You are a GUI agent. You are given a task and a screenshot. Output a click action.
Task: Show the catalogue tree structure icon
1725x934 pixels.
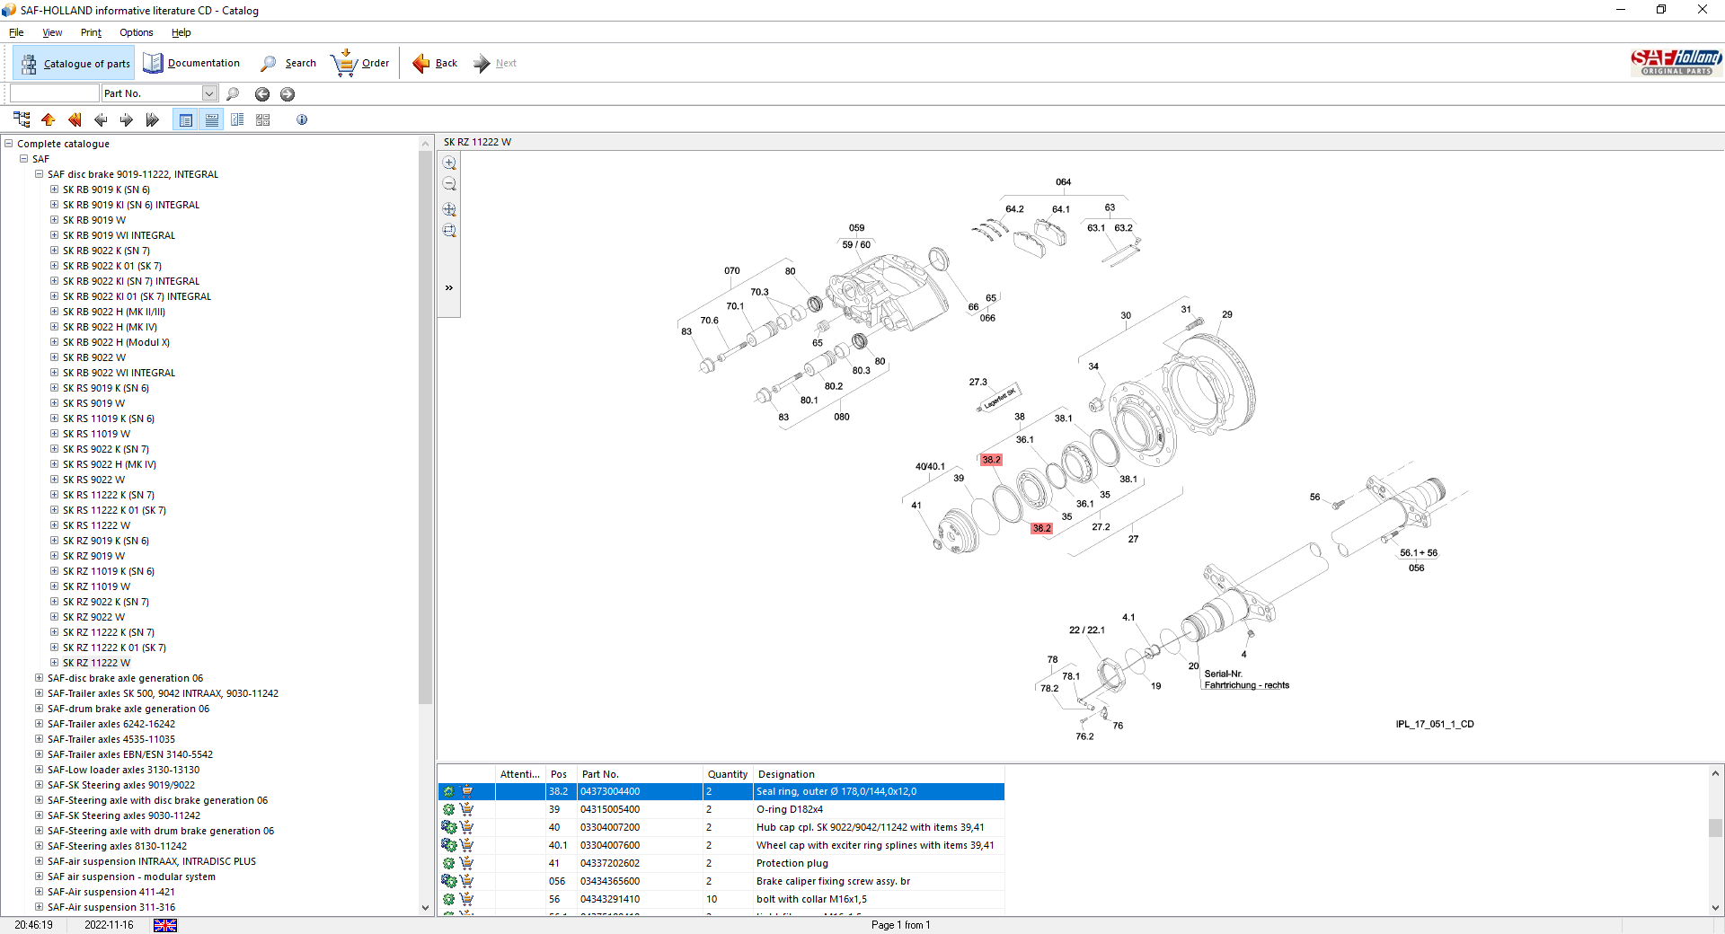pyautogui.click(x=22, y=119)
